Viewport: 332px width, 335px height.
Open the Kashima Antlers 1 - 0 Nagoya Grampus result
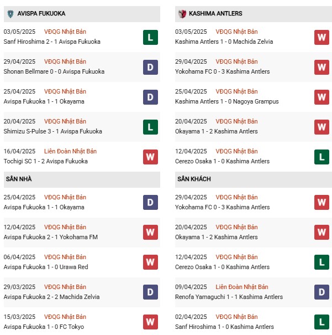click(227, 101)
